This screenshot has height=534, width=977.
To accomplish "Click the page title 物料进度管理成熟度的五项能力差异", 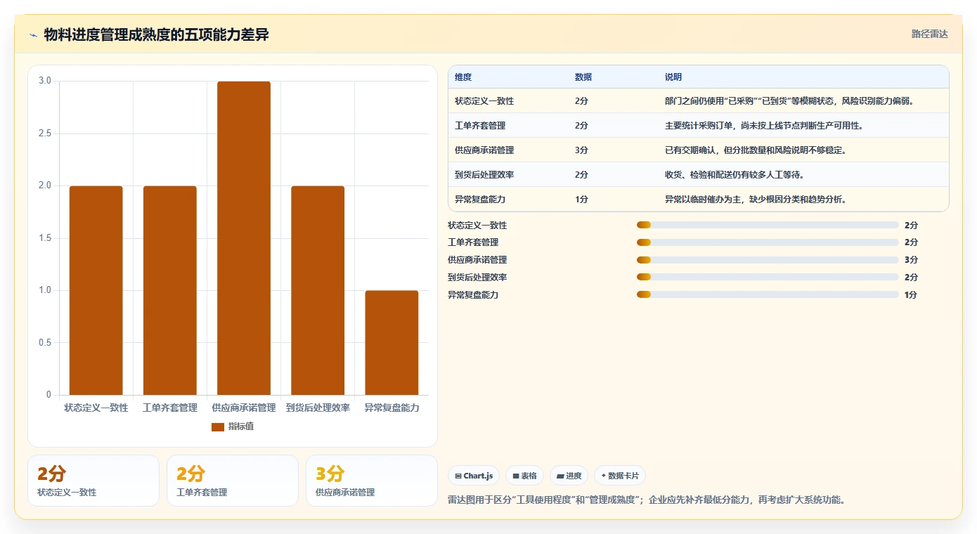I will [156, 35].
